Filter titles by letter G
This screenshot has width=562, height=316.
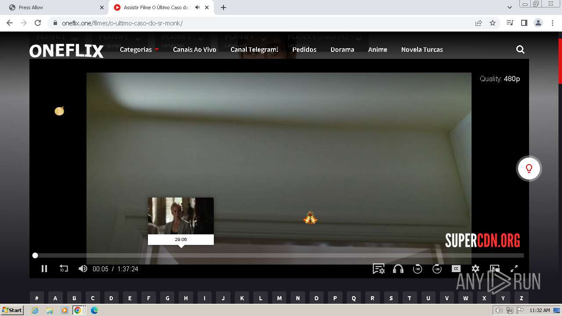click(167, 298)
